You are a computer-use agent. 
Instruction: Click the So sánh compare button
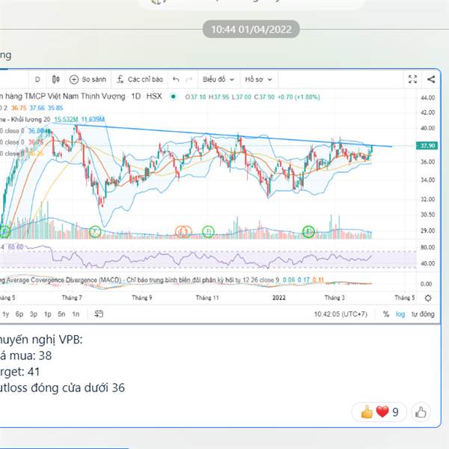[88, 79]
